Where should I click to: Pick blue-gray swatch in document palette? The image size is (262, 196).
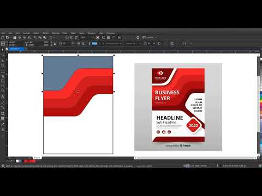[x=20, y=161]
